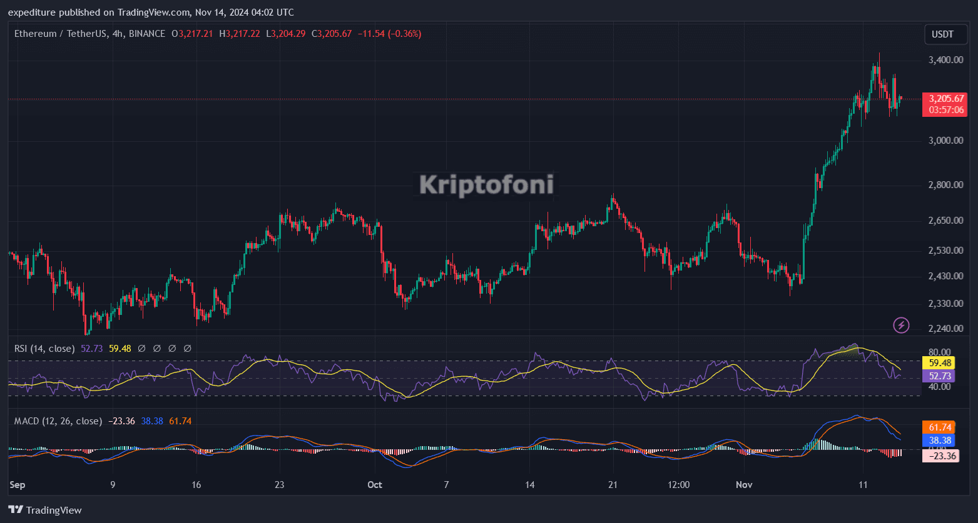
Task: Select the Nov marker on time axis
Action: (x=744, y=485)
